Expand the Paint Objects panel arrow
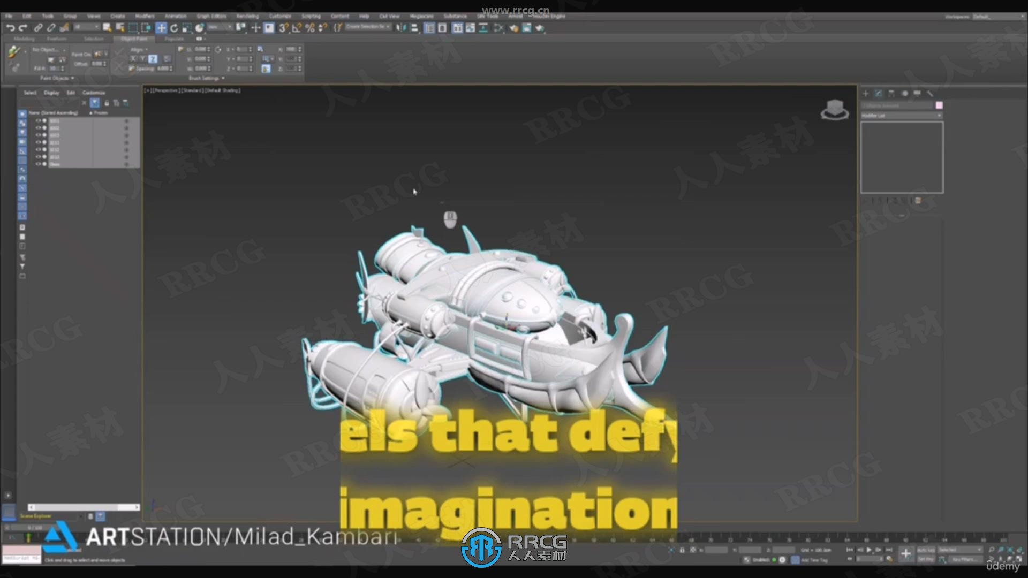Screen dimensions: 1028x578 pos(72,78)
